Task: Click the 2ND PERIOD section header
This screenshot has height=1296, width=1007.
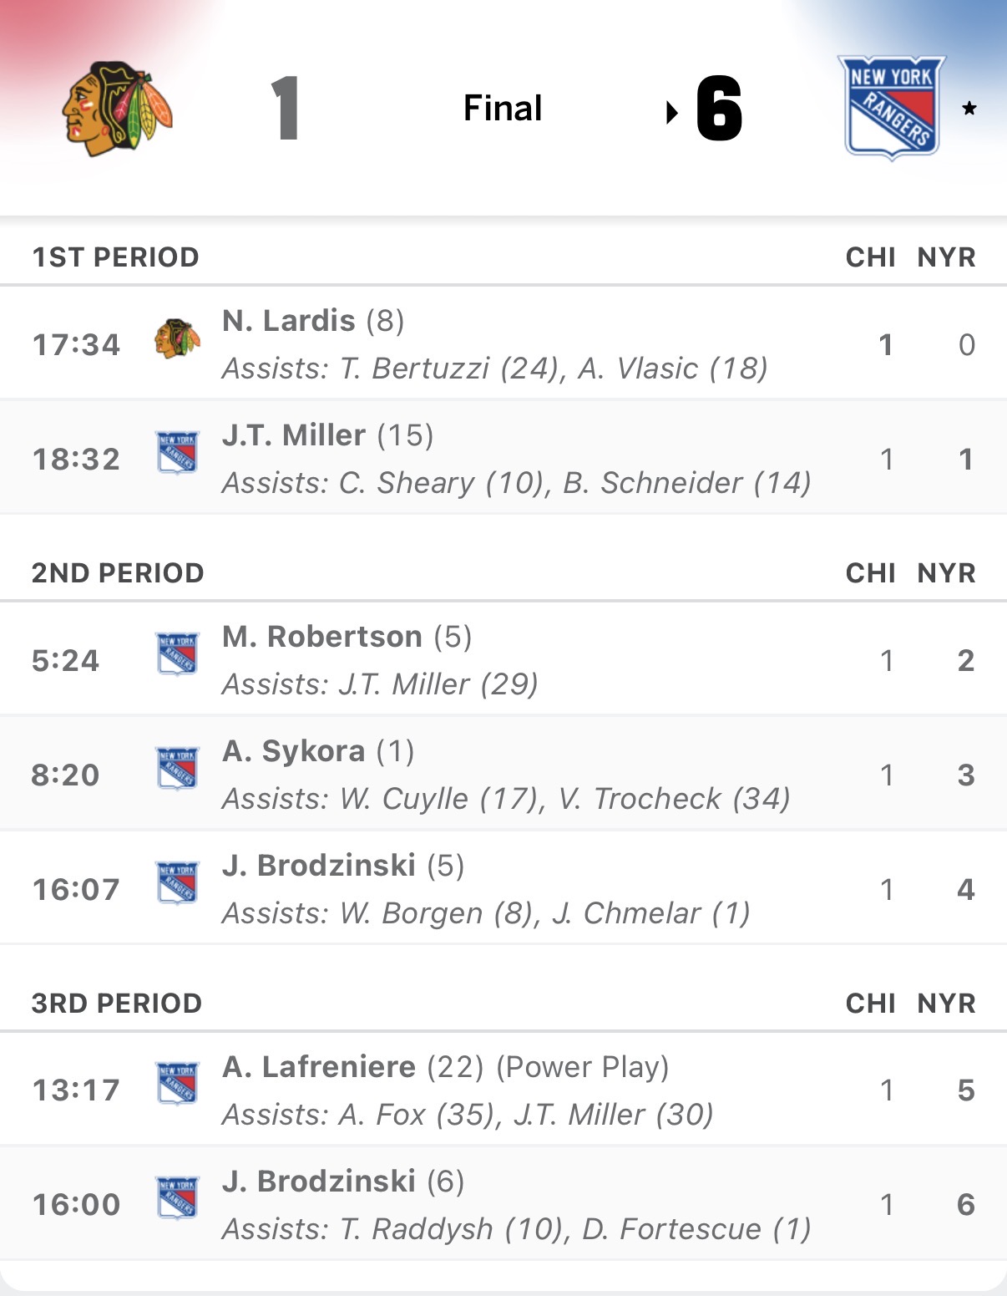Action: click(x=118, y=573)
